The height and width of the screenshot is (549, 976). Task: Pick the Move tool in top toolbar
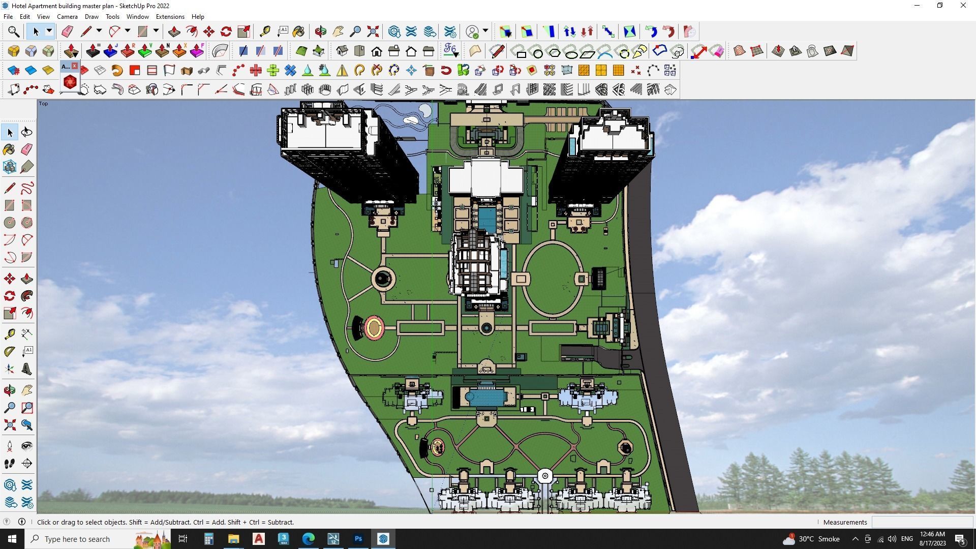tap(209, 32)
